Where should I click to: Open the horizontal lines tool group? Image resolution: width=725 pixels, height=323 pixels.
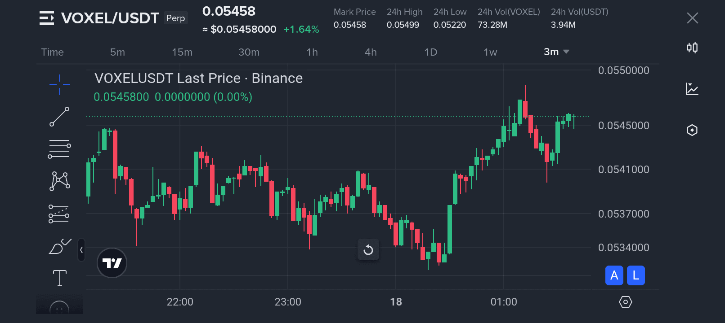click(59, 149)
